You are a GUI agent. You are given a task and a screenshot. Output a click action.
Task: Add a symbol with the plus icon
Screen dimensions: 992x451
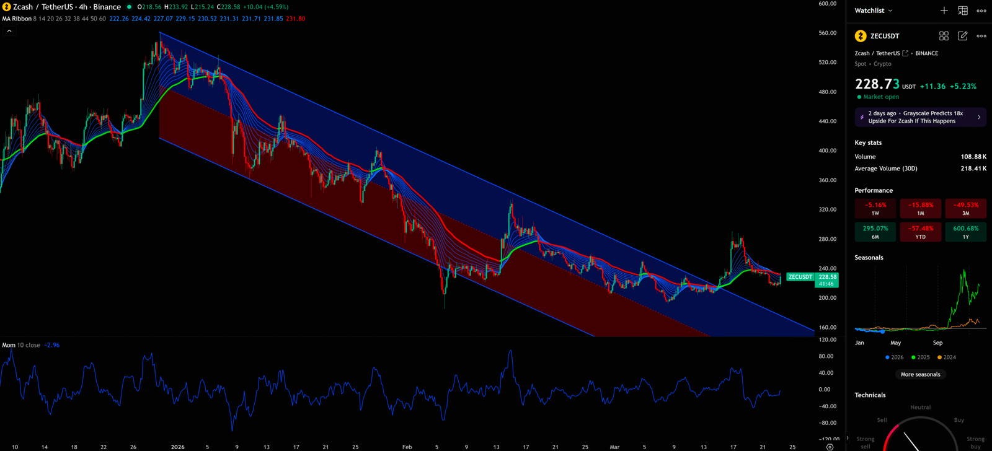coord(944,11)
